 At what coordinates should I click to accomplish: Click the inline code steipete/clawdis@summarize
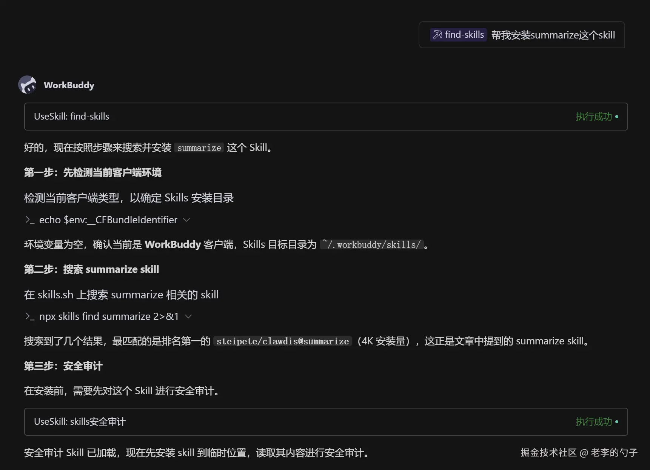tap(283, 341)
